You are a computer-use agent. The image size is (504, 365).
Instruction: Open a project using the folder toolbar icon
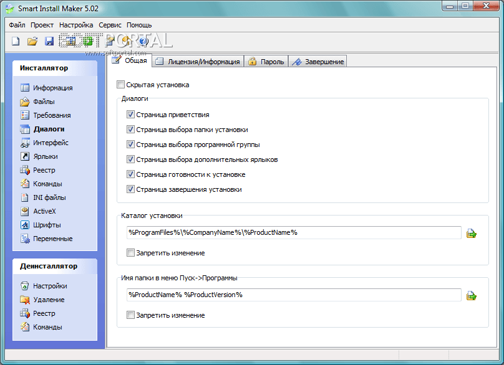pyautogui.click(x=32, y=41)
